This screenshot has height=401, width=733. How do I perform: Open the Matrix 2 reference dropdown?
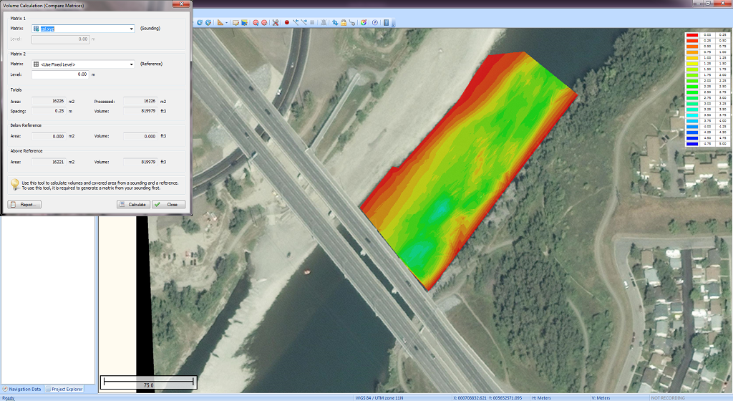tap(132, 64)
